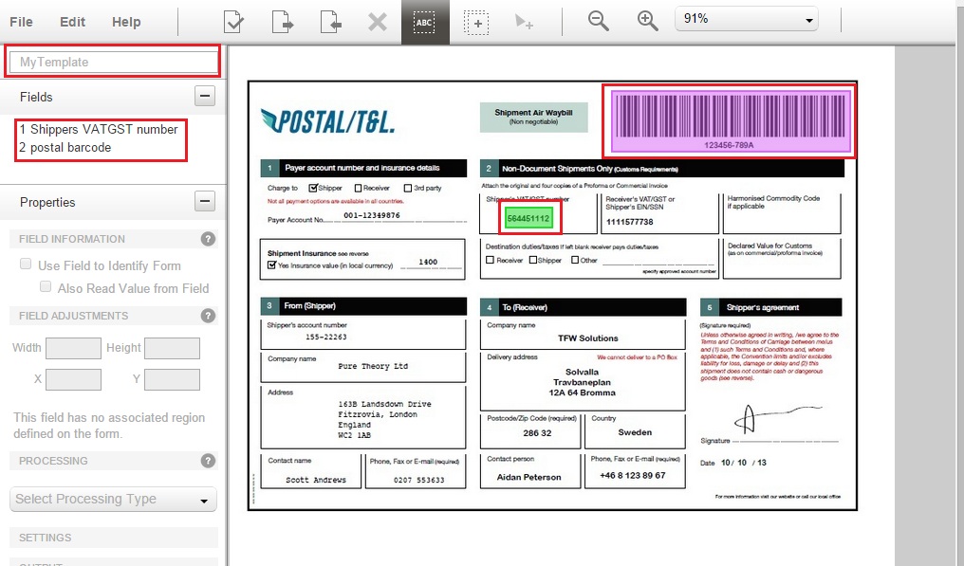Click the MyTemplate name input field
The height and width of the screenshot is (566, 964).
[x=113, y=62]
